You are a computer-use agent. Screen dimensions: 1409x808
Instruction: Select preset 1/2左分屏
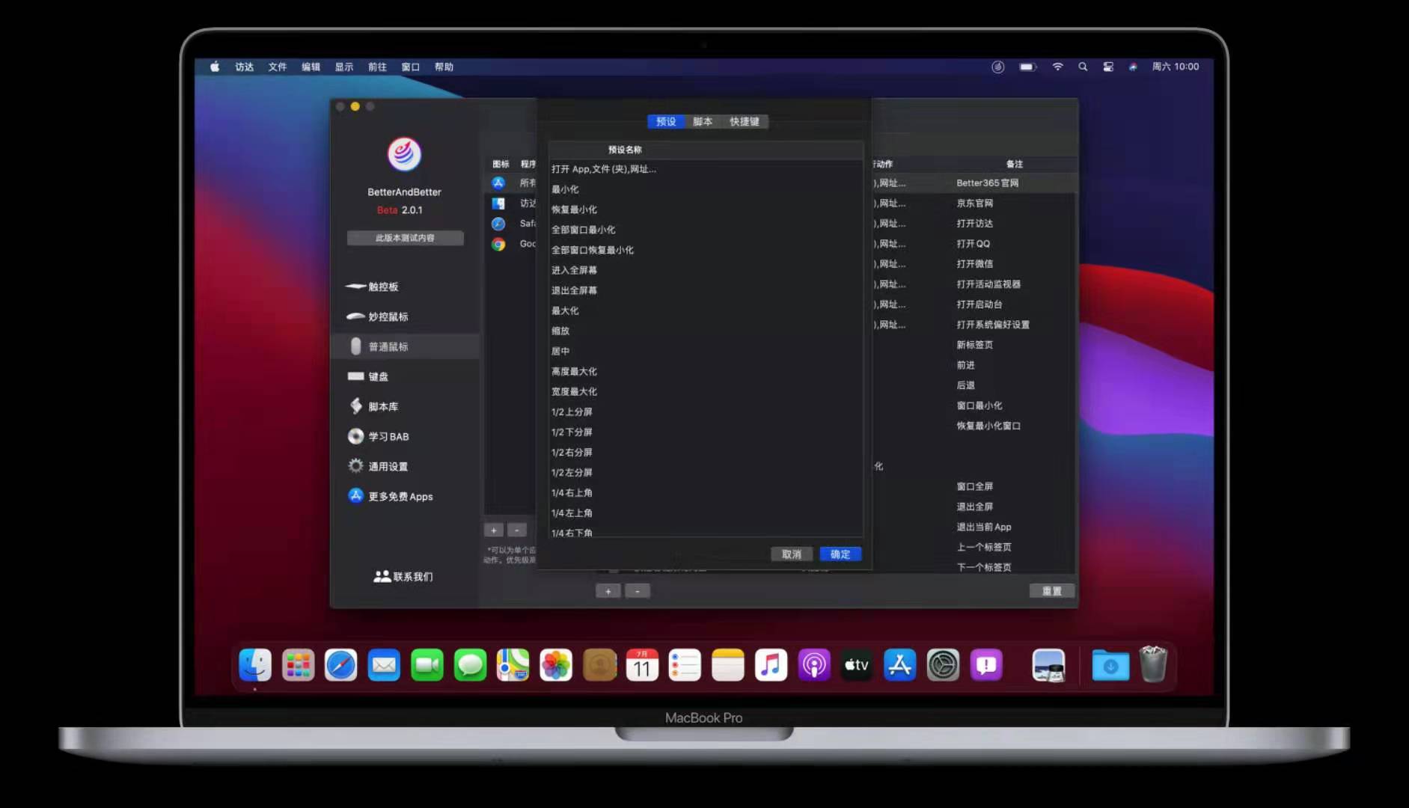[x=706, y=472]
